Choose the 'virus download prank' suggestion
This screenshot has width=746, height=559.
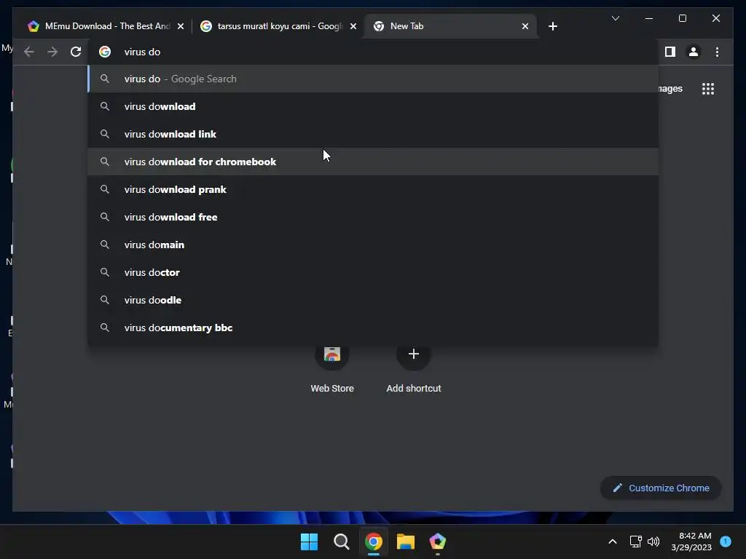(373, 189)
